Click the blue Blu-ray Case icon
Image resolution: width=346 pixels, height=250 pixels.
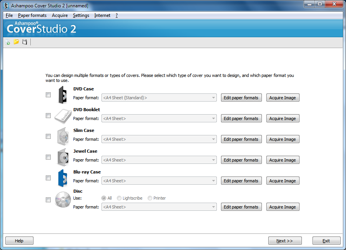click(62, 178)
